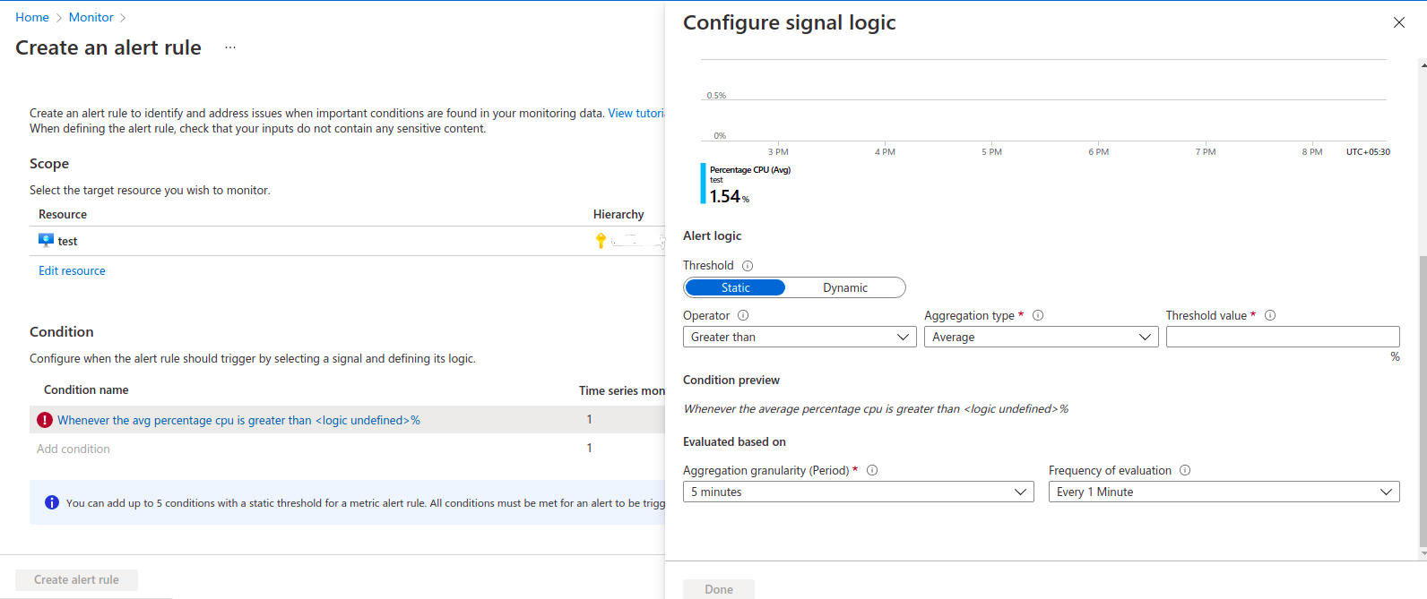This screenshot has height=599, width=1427.
Task: Select the Static threshold option
Action: (735, 287)
